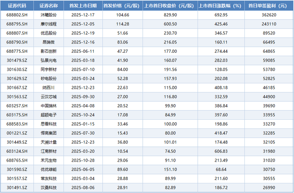This screenshot has height=193, width=294.
Task: Click percent change 68.64
Action: tap(221, 170)
